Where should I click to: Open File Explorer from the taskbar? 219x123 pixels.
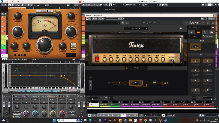pos(130,120)
